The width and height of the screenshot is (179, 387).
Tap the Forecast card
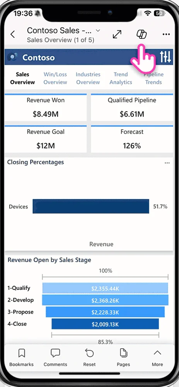[132, 139]
